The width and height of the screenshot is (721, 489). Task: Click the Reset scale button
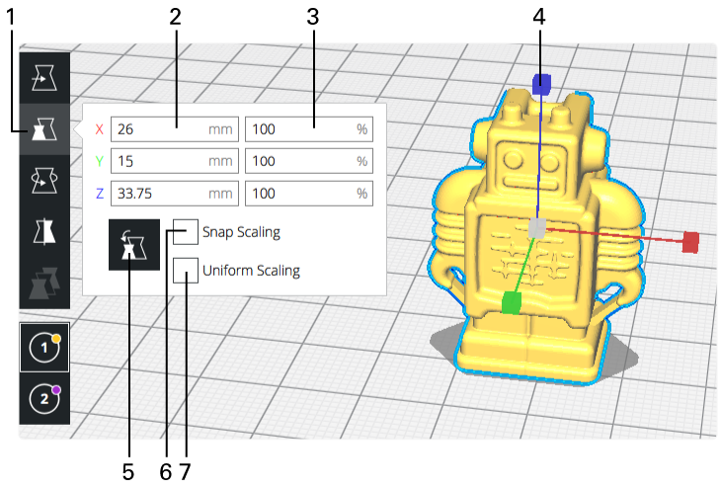pyautogui.click(x=134, y=245)
